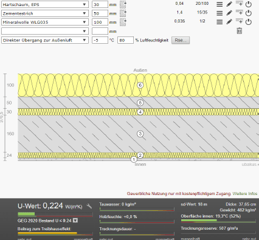Open the empty material dropdown
The image size is (259, 240).
(45, 31)
